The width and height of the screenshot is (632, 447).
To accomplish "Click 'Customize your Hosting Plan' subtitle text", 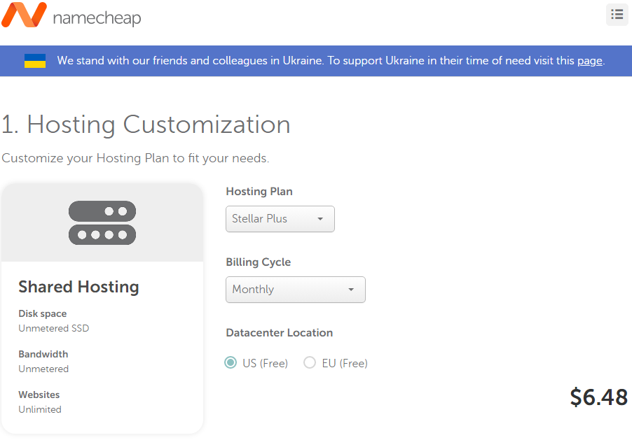I will click(135, 158).
